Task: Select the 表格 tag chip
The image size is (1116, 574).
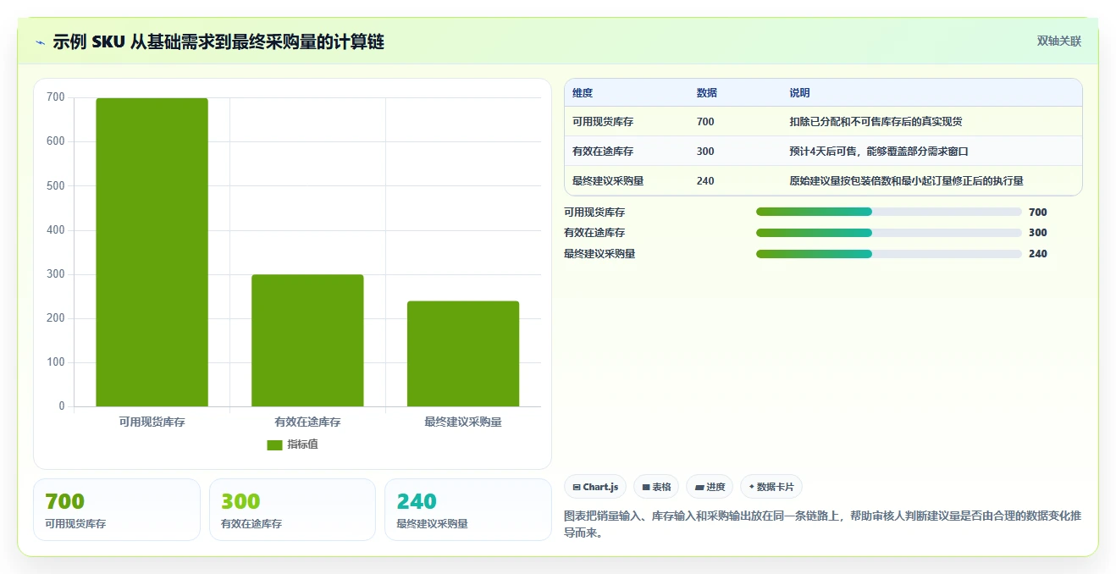Action: (x=656, y=487)
